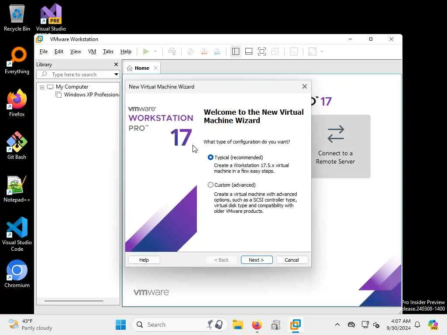Open the Recycle Bin desktop icon
This screenshot has height=335, width=447.
pyautogui.click(x=17, y=17)
